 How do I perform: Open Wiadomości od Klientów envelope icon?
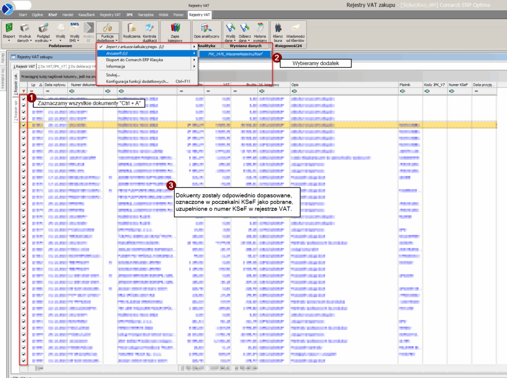click(x=296, y=28)
